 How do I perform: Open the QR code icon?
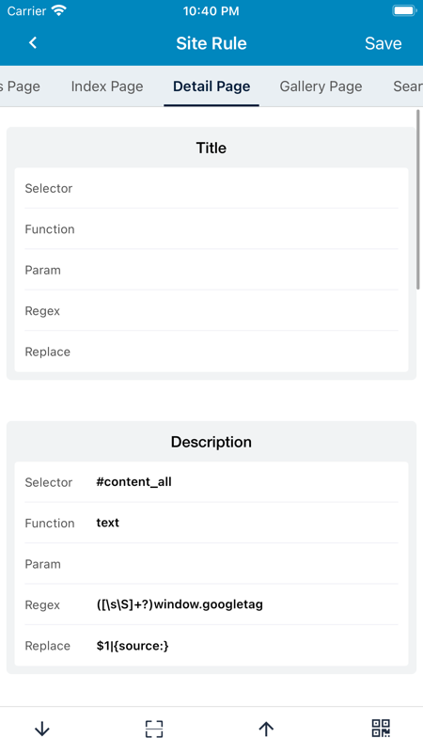pos(382,728)
